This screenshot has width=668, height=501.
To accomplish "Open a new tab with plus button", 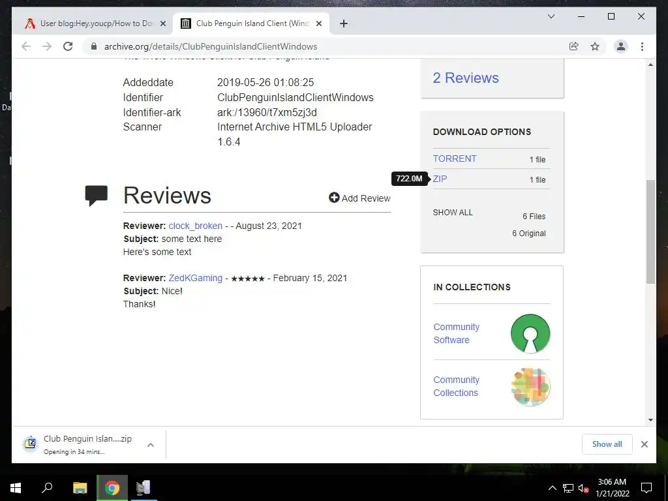I will (344, 23).
